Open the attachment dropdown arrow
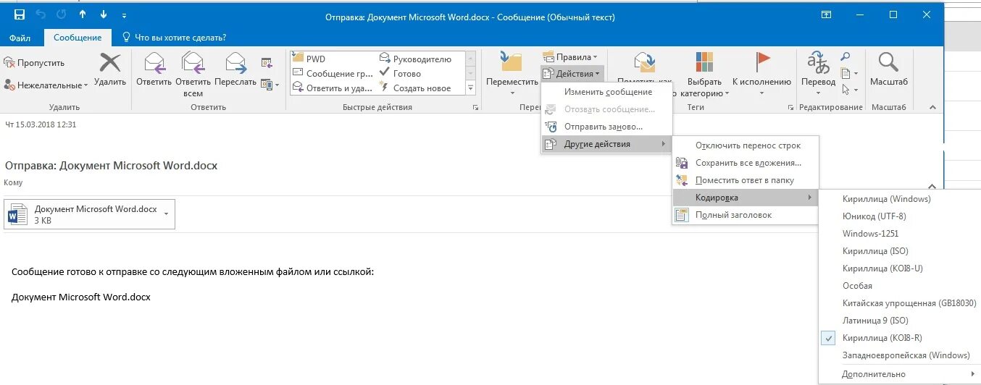981x385 pixels. tap(167, 214)
